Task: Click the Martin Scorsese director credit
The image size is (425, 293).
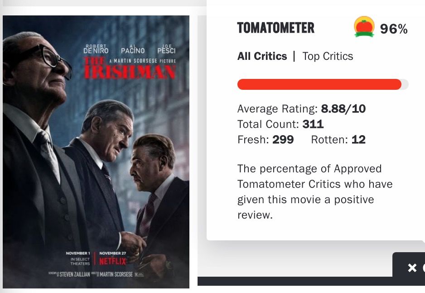Action: 116,274
